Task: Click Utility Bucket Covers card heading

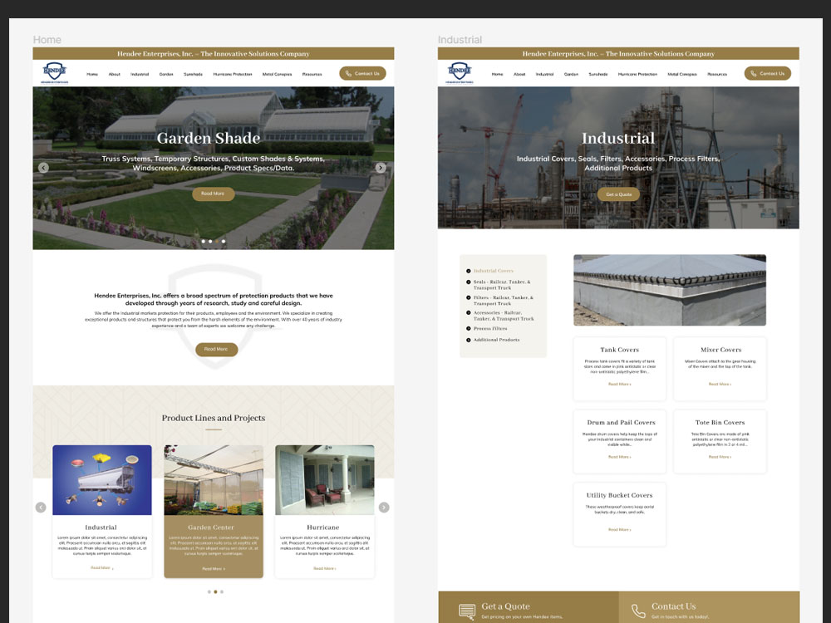Action: pyautogui.click(x=620, y=495)
